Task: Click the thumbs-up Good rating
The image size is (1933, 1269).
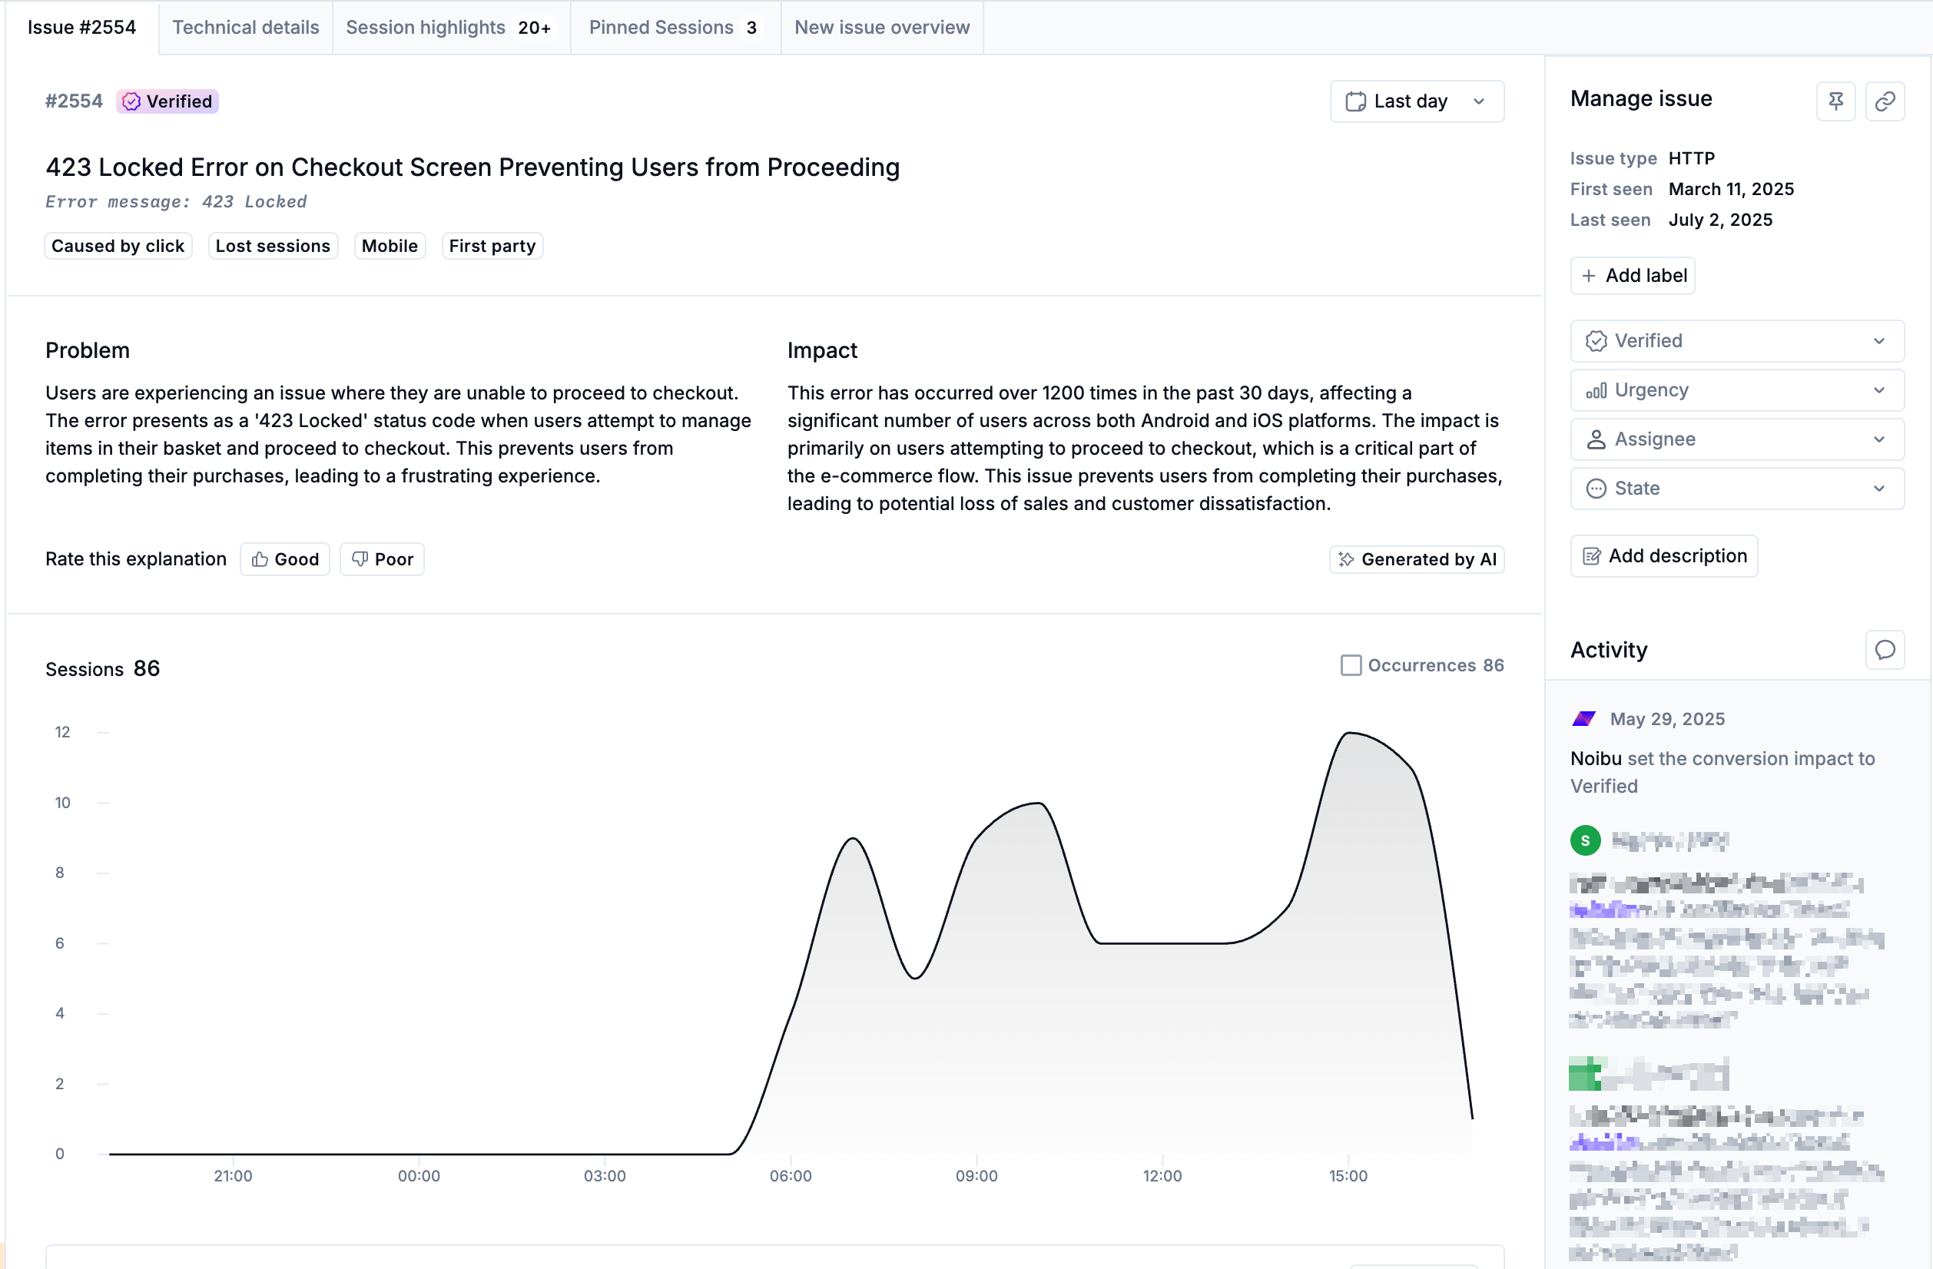Action: (285, 559)
